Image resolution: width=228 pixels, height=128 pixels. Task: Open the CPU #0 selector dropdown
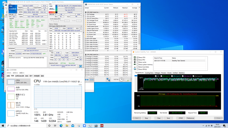tap(12, 14)
